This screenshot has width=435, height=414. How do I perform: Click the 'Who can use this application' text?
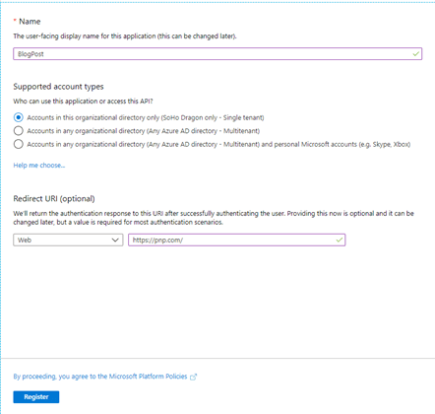(83, 102)
